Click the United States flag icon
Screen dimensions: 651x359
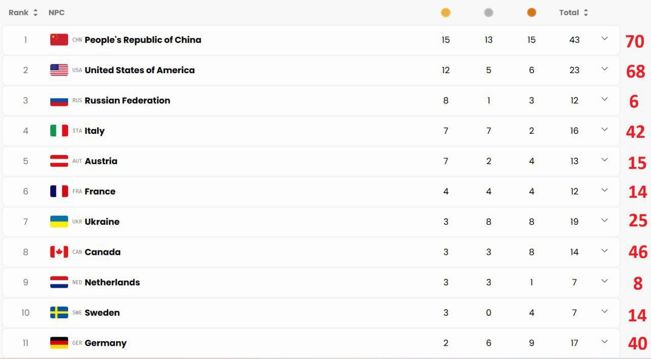pos(59,70)
